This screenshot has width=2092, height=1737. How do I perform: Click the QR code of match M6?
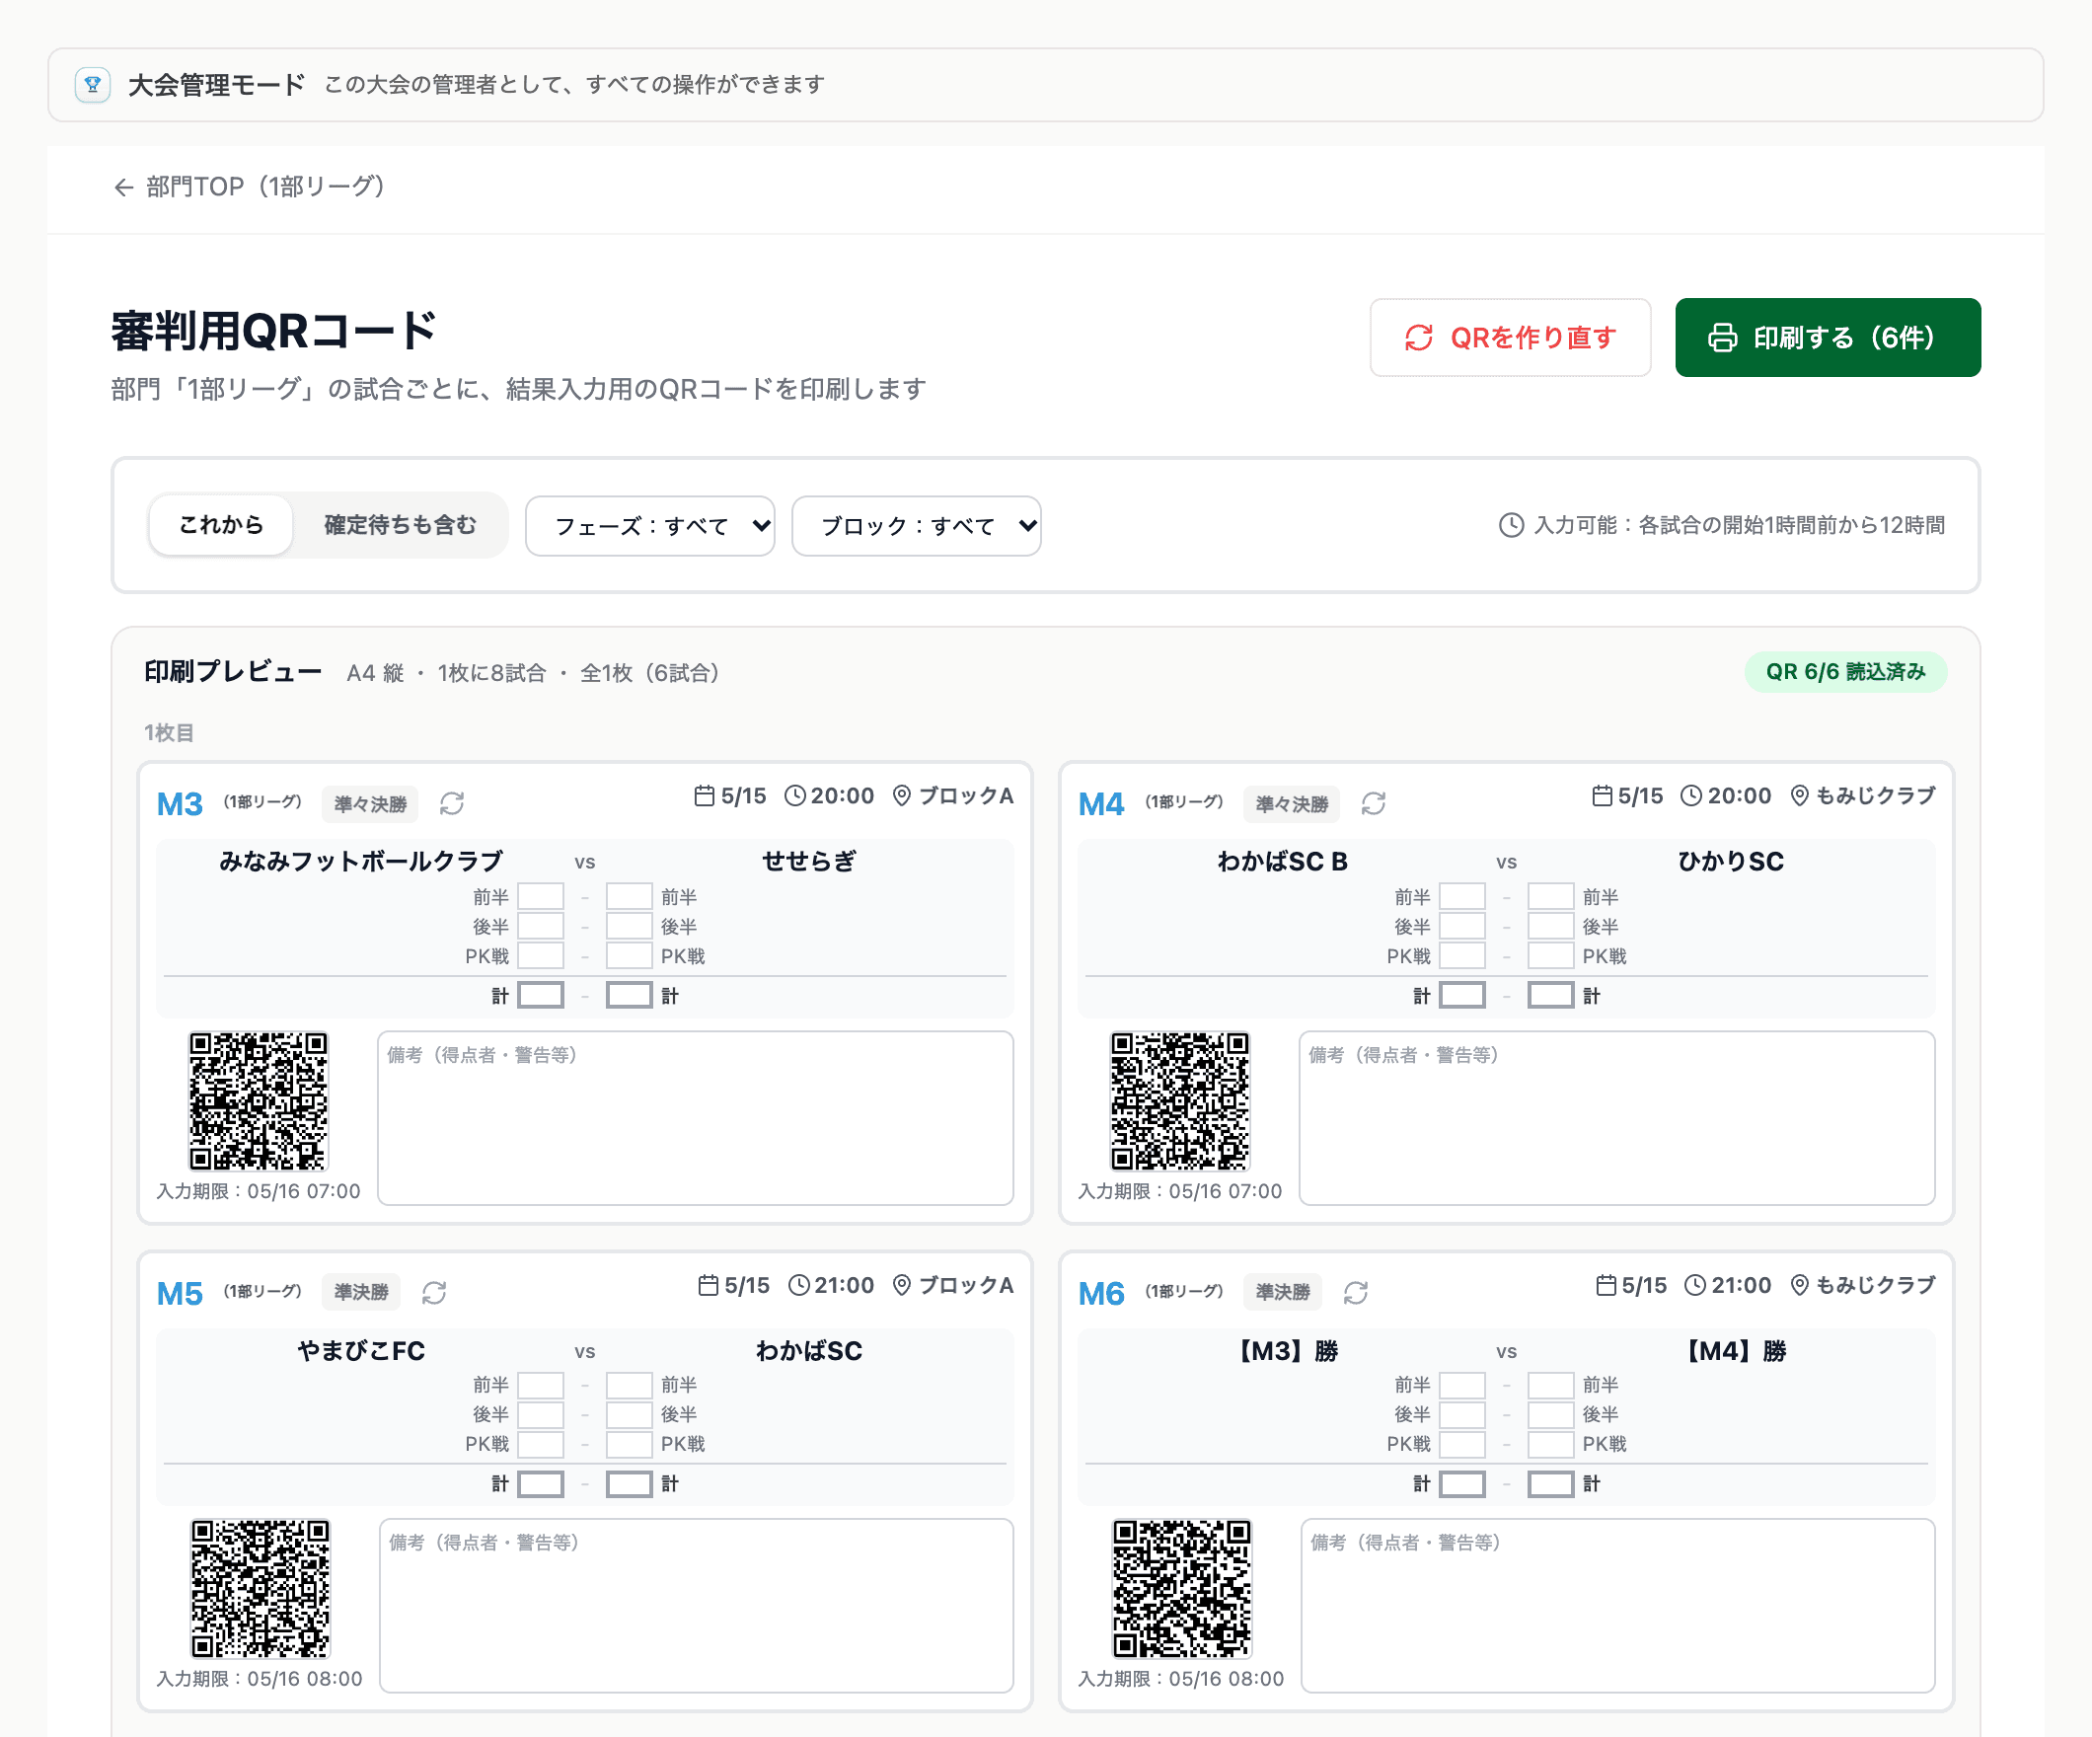1181,1589
